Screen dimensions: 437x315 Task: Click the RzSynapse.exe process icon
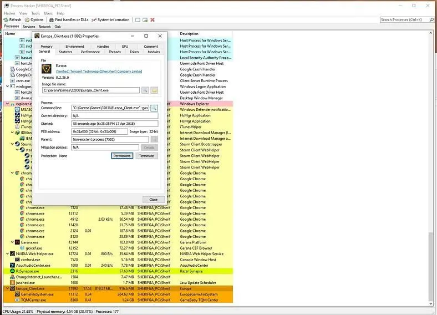coord(12,271)
